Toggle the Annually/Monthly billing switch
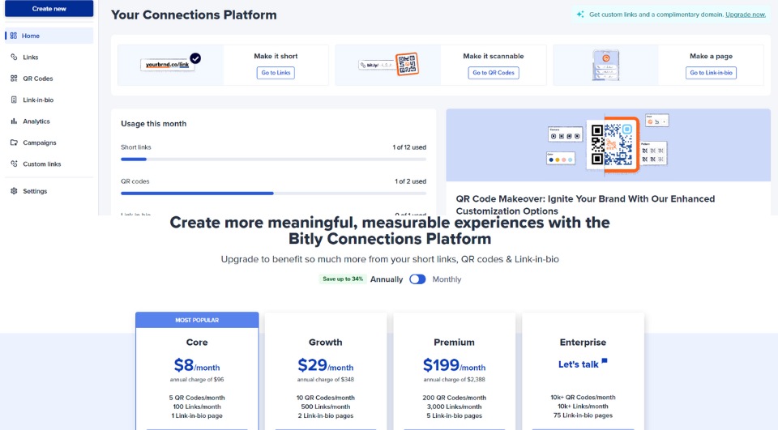 pyautogui.click(x=417, y=279)
